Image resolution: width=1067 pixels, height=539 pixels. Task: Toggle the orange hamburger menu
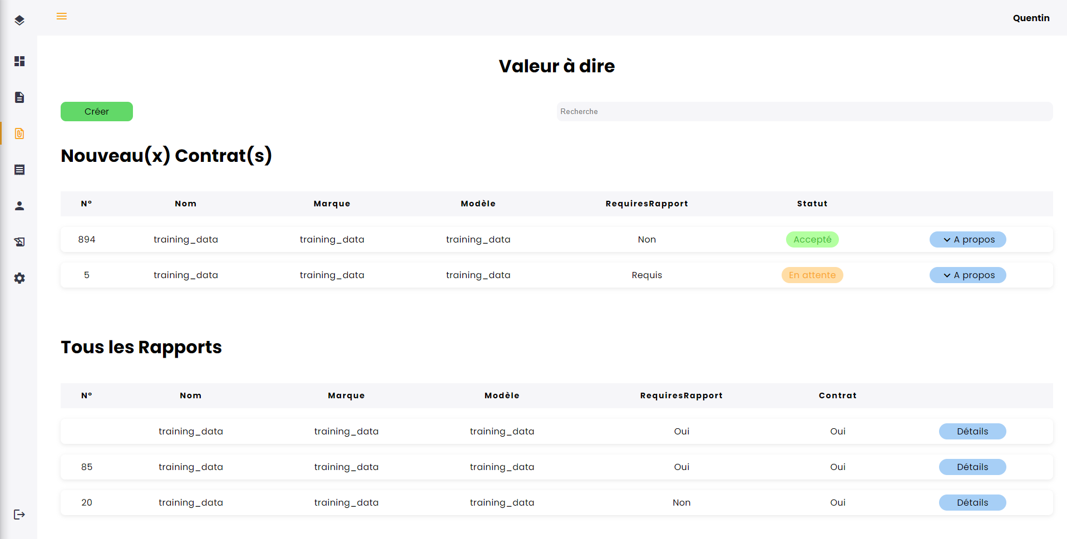coord(62,17)
